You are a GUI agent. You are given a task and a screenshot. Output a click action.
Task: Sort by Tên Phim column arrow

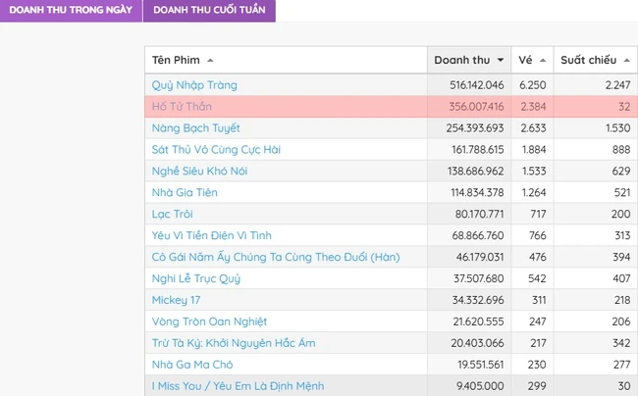click(210, 61)
